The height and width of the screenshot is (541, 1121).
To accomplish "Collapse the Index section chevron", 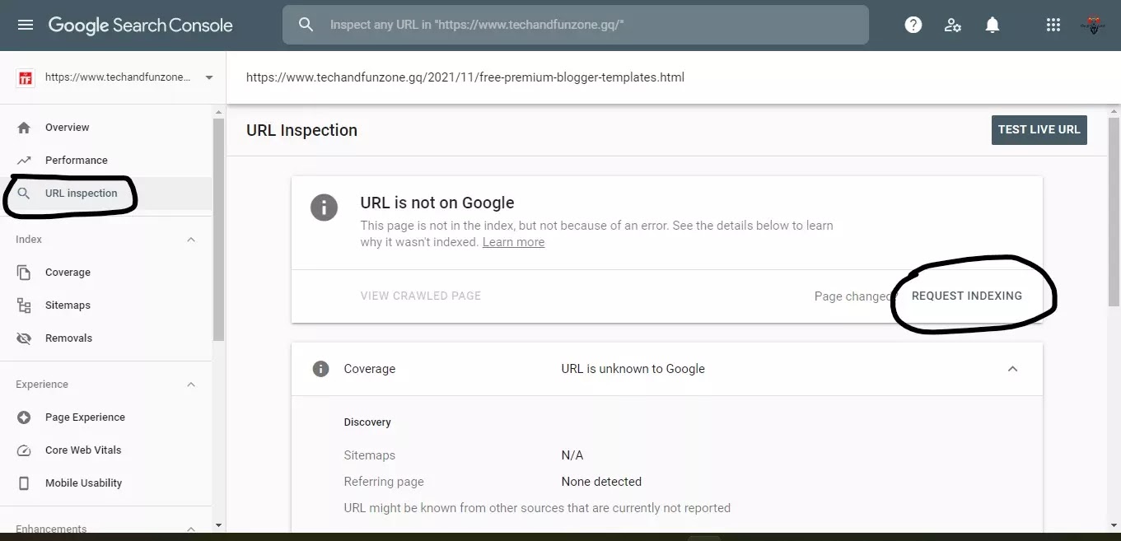I will point(191,240).
